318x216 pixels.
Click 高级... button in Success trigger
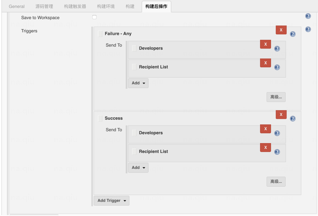point(276,182)
